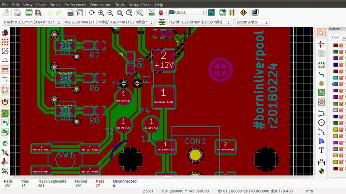The width and height of the screenshot is (346, 194).
Task: Switch to track autoroute mode icon
Action: pyautogui.click(x=232, y=13)
